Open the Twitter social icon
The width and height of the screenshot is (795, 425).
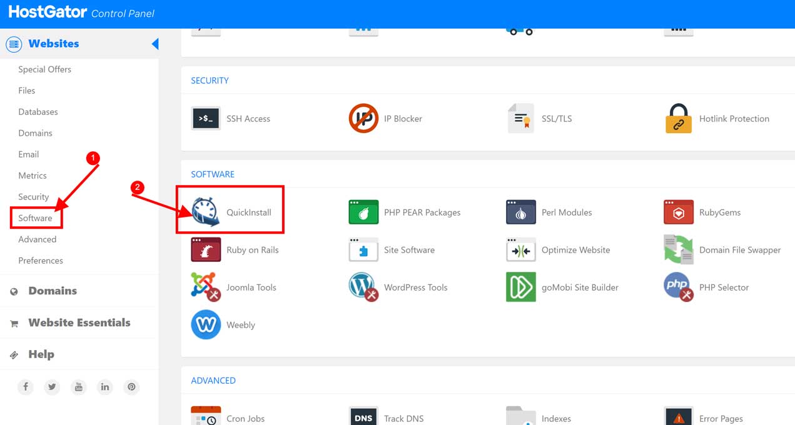point(52,387)
